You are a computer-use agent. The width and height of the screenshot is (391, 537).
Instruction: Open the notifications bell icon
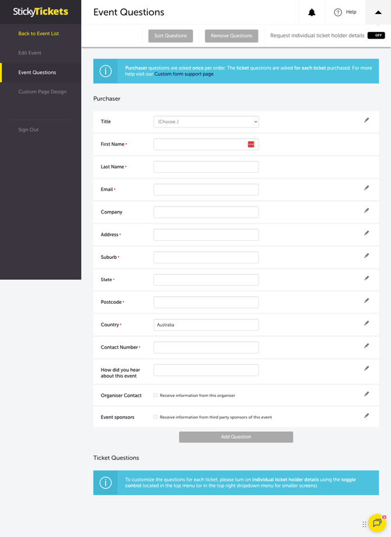pos(312,13)
